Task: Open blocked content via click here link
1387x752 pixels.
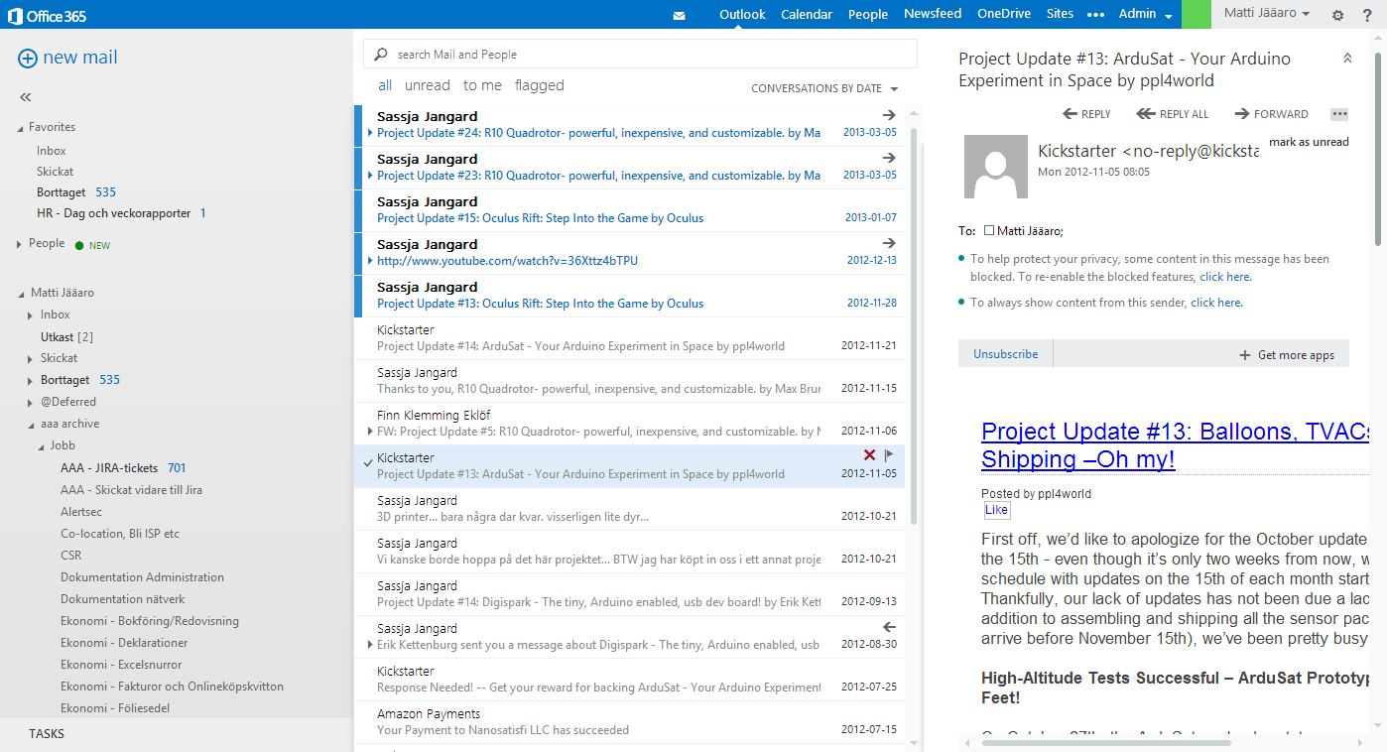Action: point(1224,276)
